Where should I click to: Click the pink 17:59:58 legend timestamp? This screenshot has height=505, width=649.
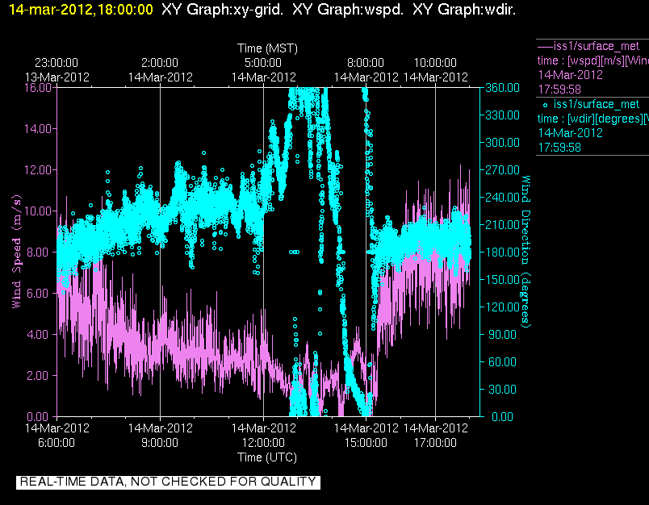pyautogui.click(x=559, y=90)
